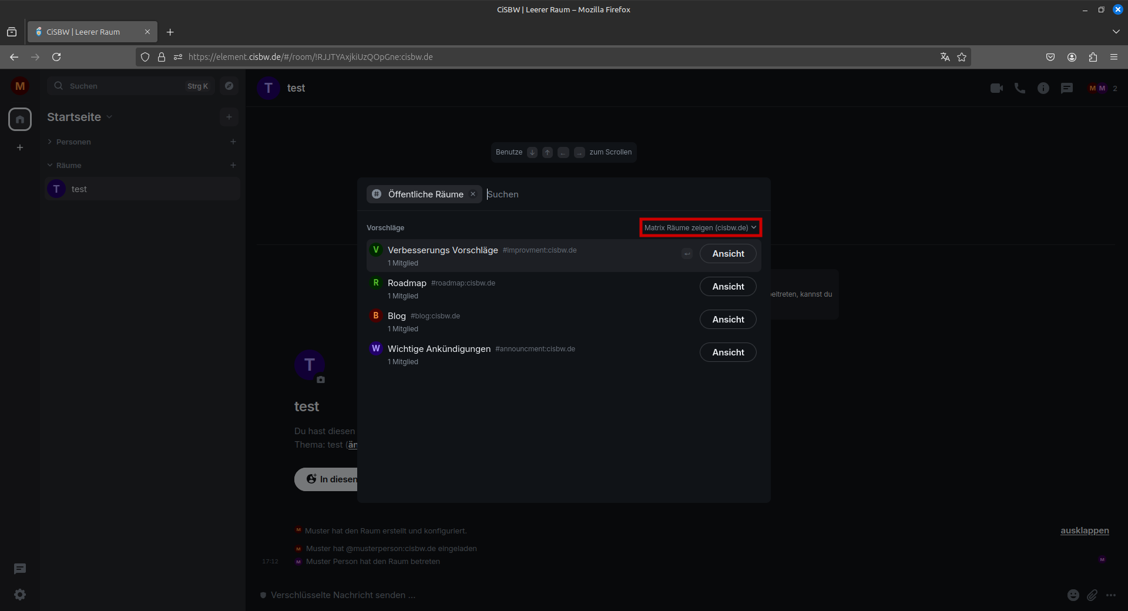
Task: Open a new Firefox tab
Action: (170, 32)
